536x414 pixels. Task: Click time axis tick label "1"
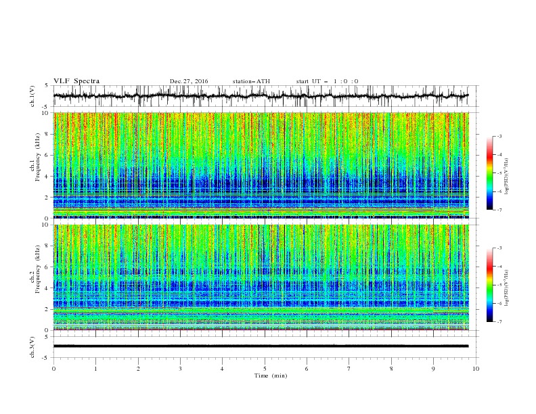coord(95,369)
